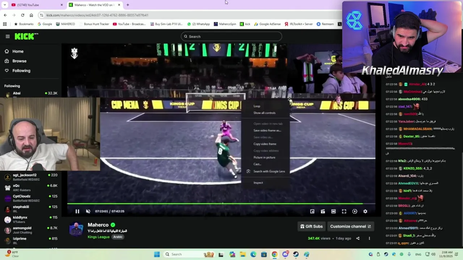Click the Gift Subs button
Image resolution: width=463 pixels, height=260 pixels.
311,226
